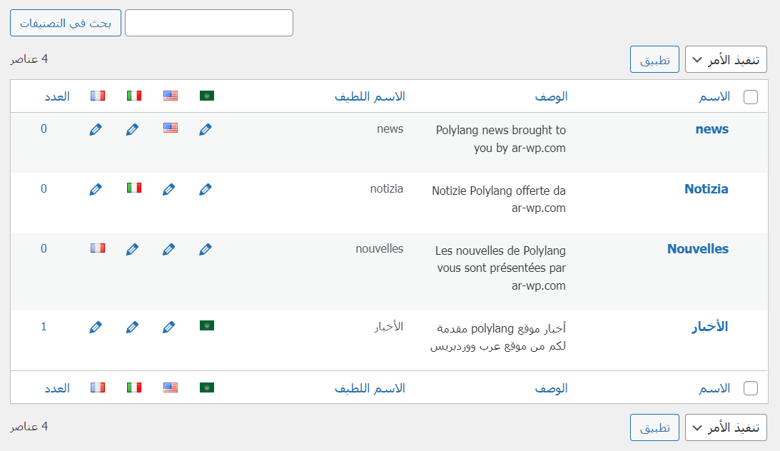Check the select-all checkbox in table footer
Viewport: 780px width, 451px height.
click(751, 388)
